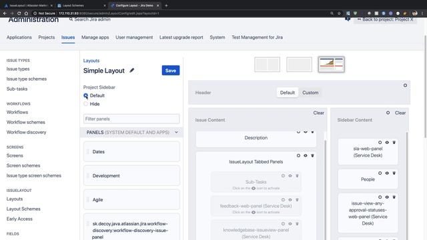Delete the knowledgebase-issueview-panel
427x240 pixels.
click(x=297, y=224)
